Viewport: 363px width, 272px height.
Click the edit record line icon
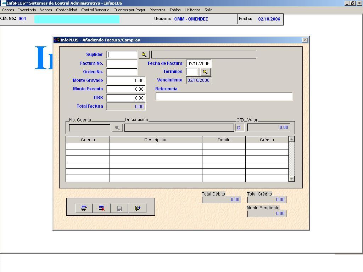(x=84, y=208)
